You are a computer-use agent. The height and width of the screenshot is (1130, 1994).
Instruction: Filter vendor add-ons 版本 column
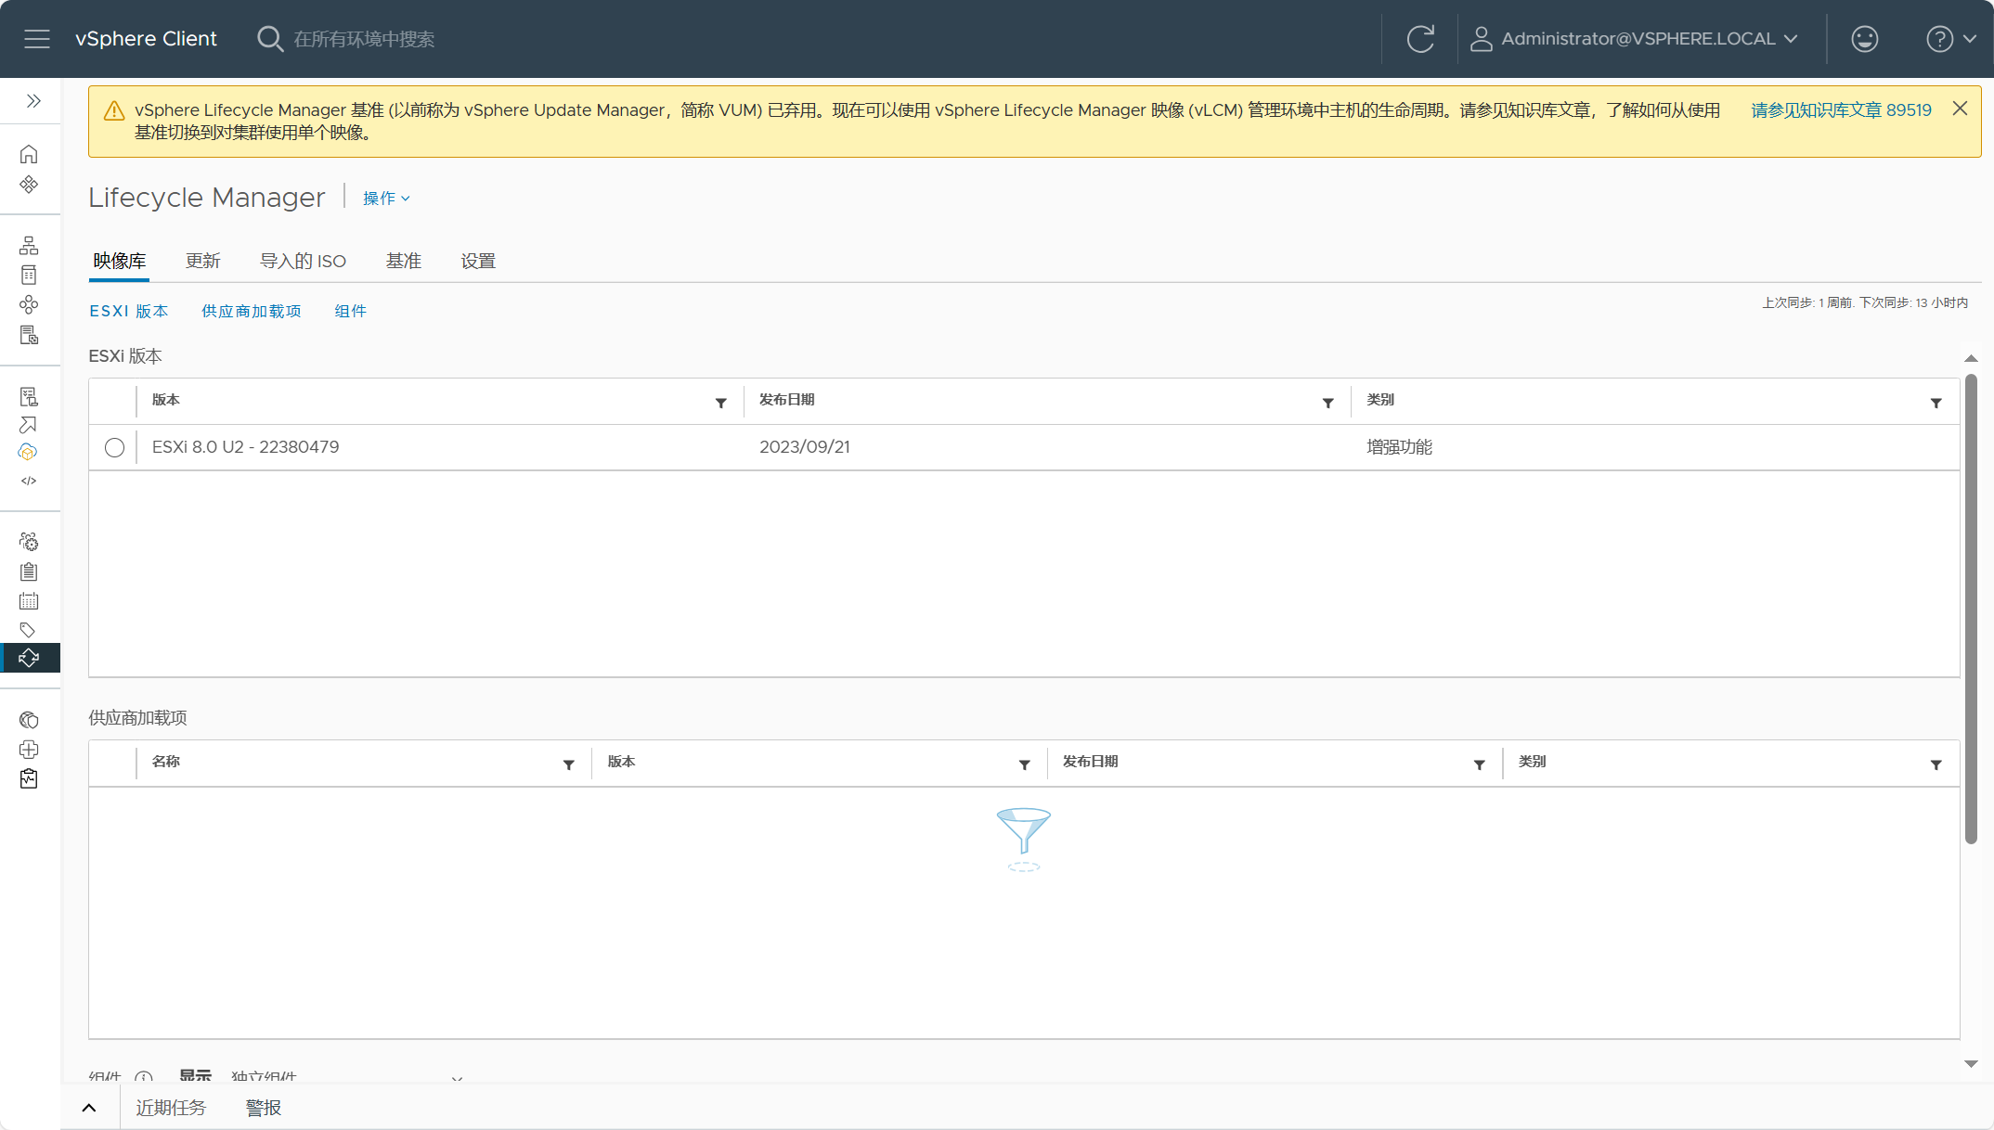coord(1024,764)
